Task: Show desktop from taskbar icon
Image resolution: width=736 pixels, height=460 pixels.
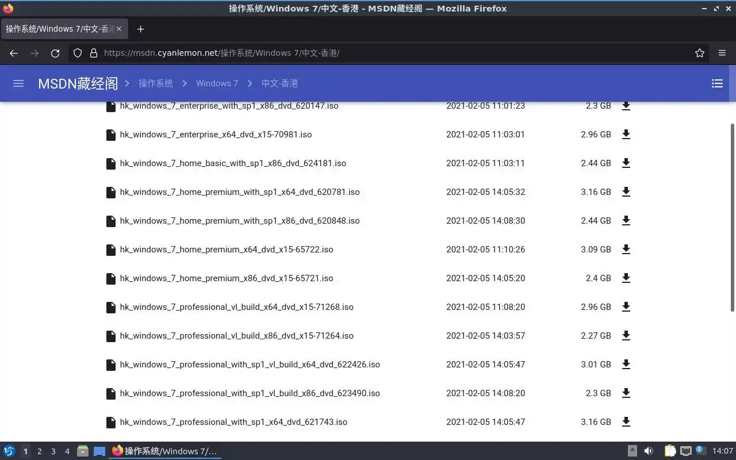Action: 99,451
